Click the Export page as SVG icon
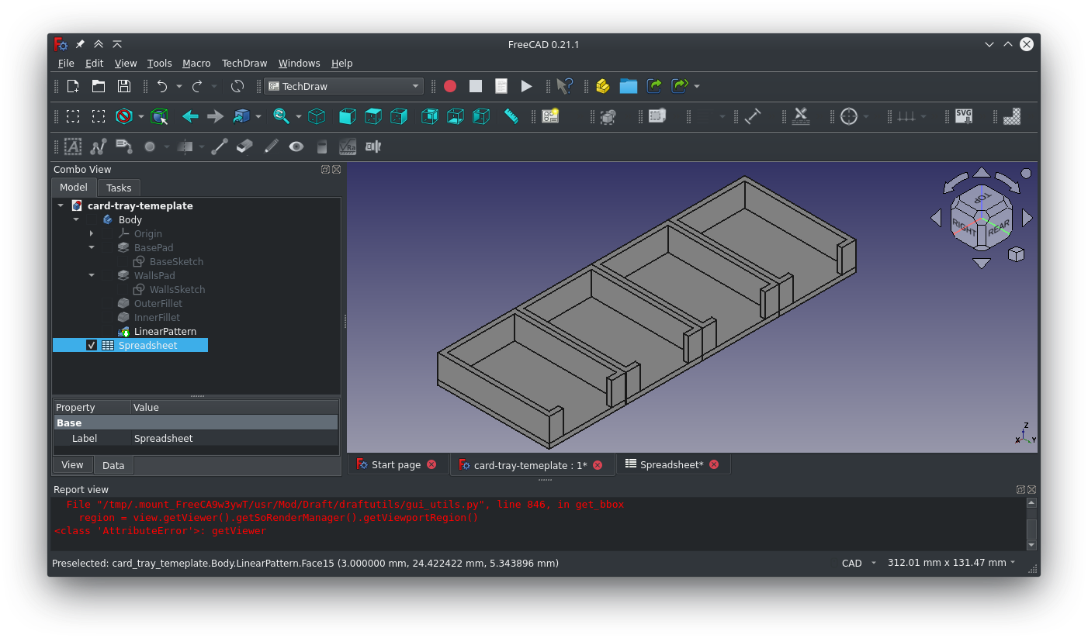The height and width of the screenshot is (638, 1088). (x=963, y=116)
